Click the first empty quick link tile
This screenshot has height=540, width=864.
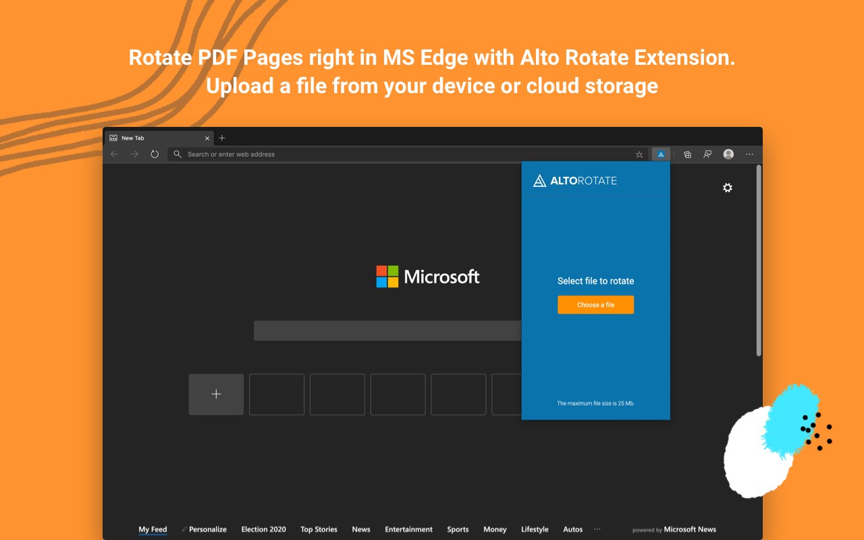click(x=277, y=394)
